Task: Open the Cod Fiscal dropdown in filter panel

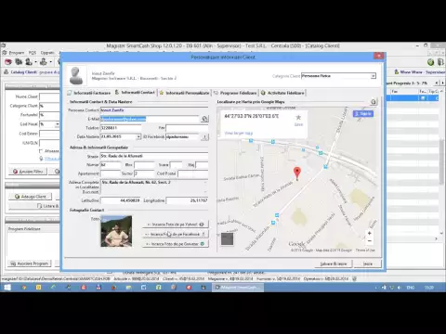Action: [x=58, y=124]
